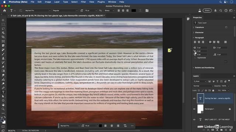Expand the Transform section
236x132 pixels.
coord(194,27)
